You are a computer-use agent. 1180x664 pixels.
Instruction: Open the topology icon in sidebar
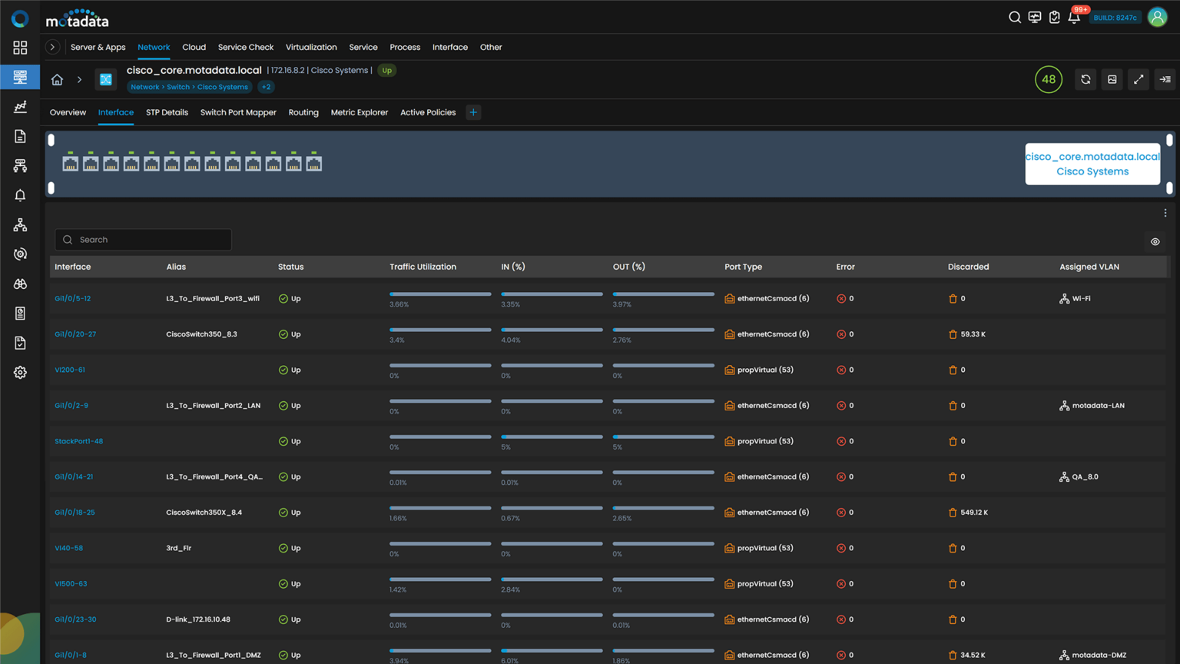20,224
